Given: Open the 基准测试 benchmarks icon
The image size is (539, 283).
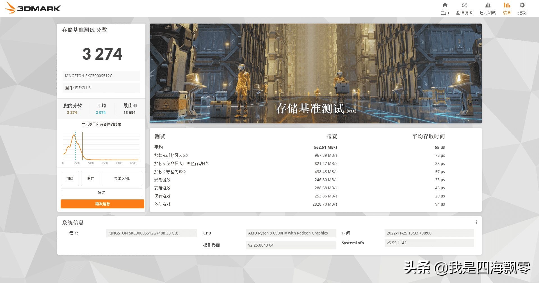Looking at the screenshot, I should pyautogui.click(x=464, y=5).
